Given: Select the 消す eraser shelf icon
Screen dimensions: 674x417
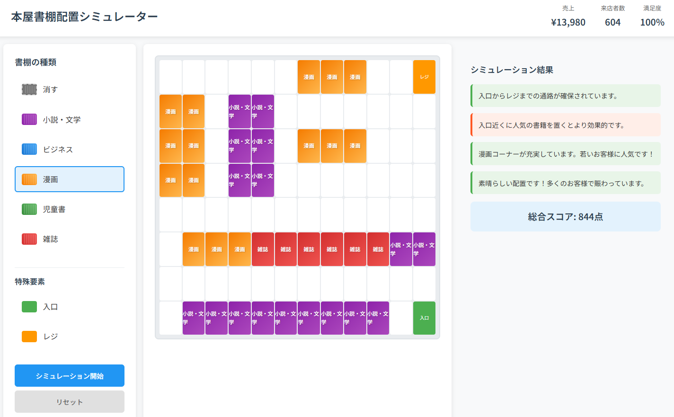Looking at the screenshot, I should tap(29, 89).
